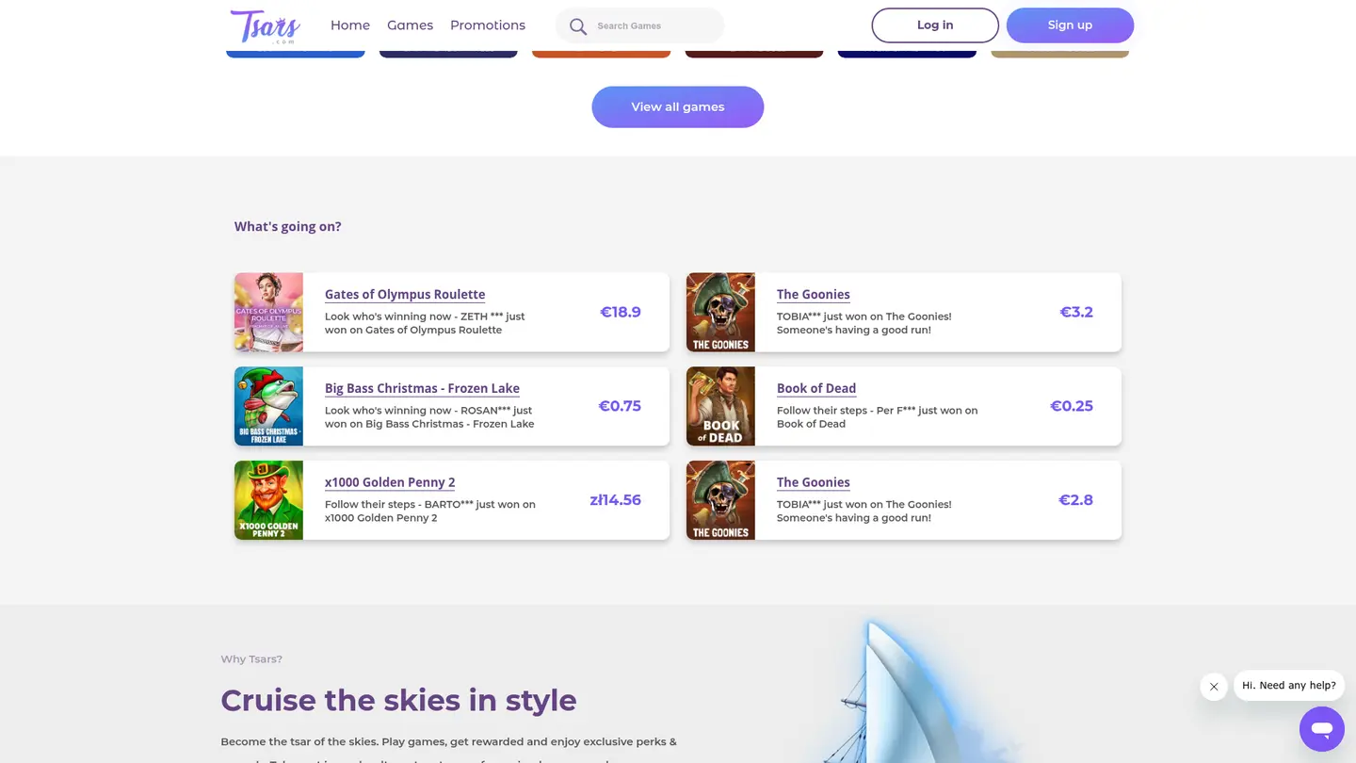Open the Home menu item

point(350,25)
